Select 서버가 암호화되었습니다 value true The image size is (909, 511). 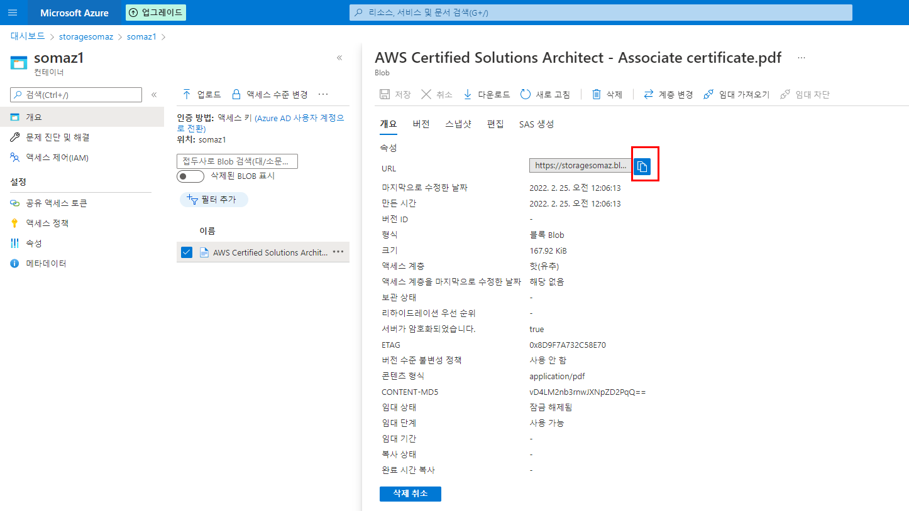tap(537, 330)
